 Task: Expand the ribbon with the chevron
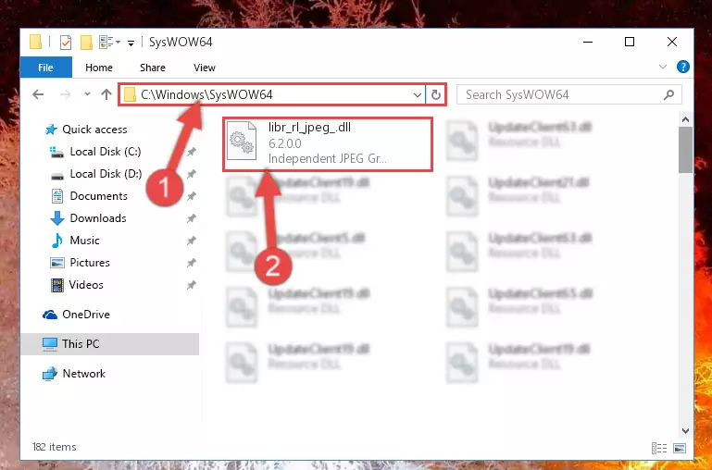663,68
